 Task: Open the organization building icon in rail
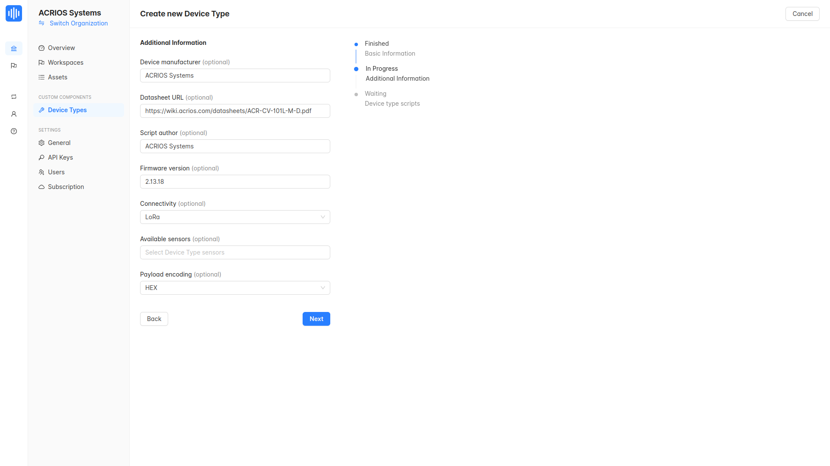[x=14, y=48]
